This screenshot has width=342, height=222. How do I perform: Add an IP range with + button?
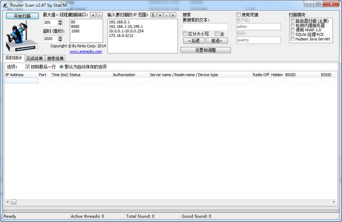pos(160,15)
